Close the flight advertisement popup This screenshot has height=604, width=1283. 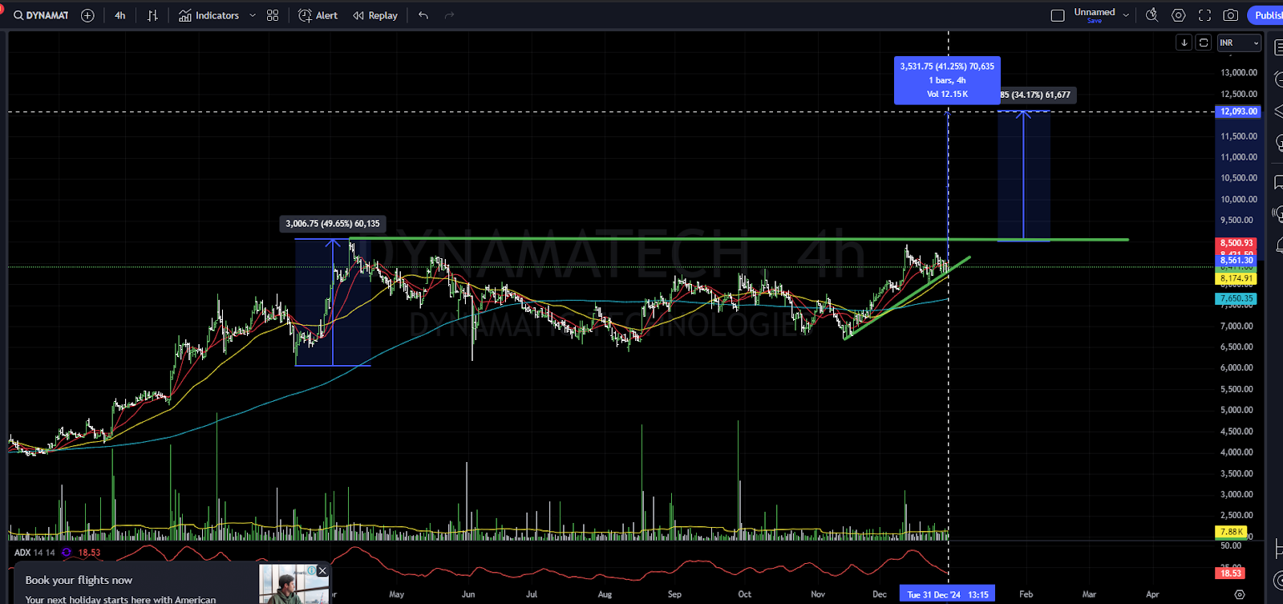[322, 570]
